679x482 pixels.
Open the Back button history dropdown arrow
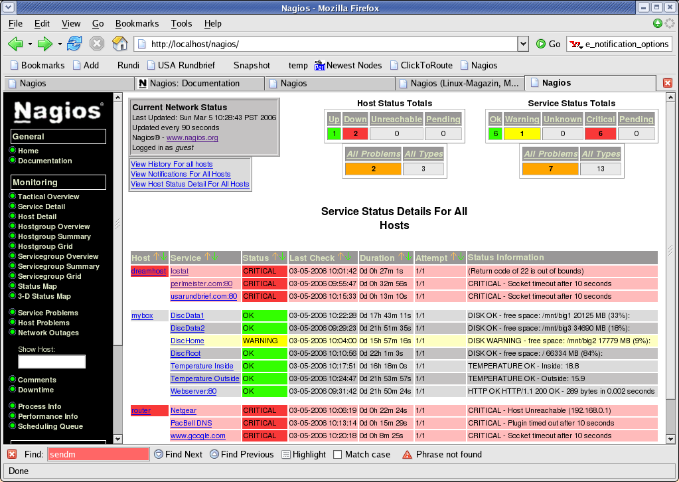30,44
